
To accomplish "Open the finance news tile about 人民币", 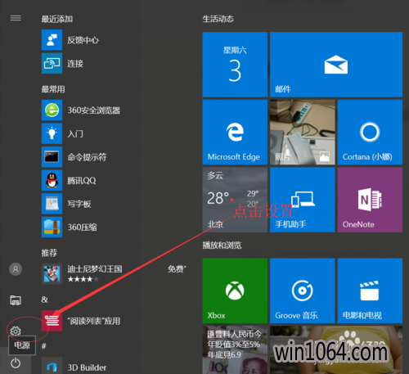I will click(235, 350).
